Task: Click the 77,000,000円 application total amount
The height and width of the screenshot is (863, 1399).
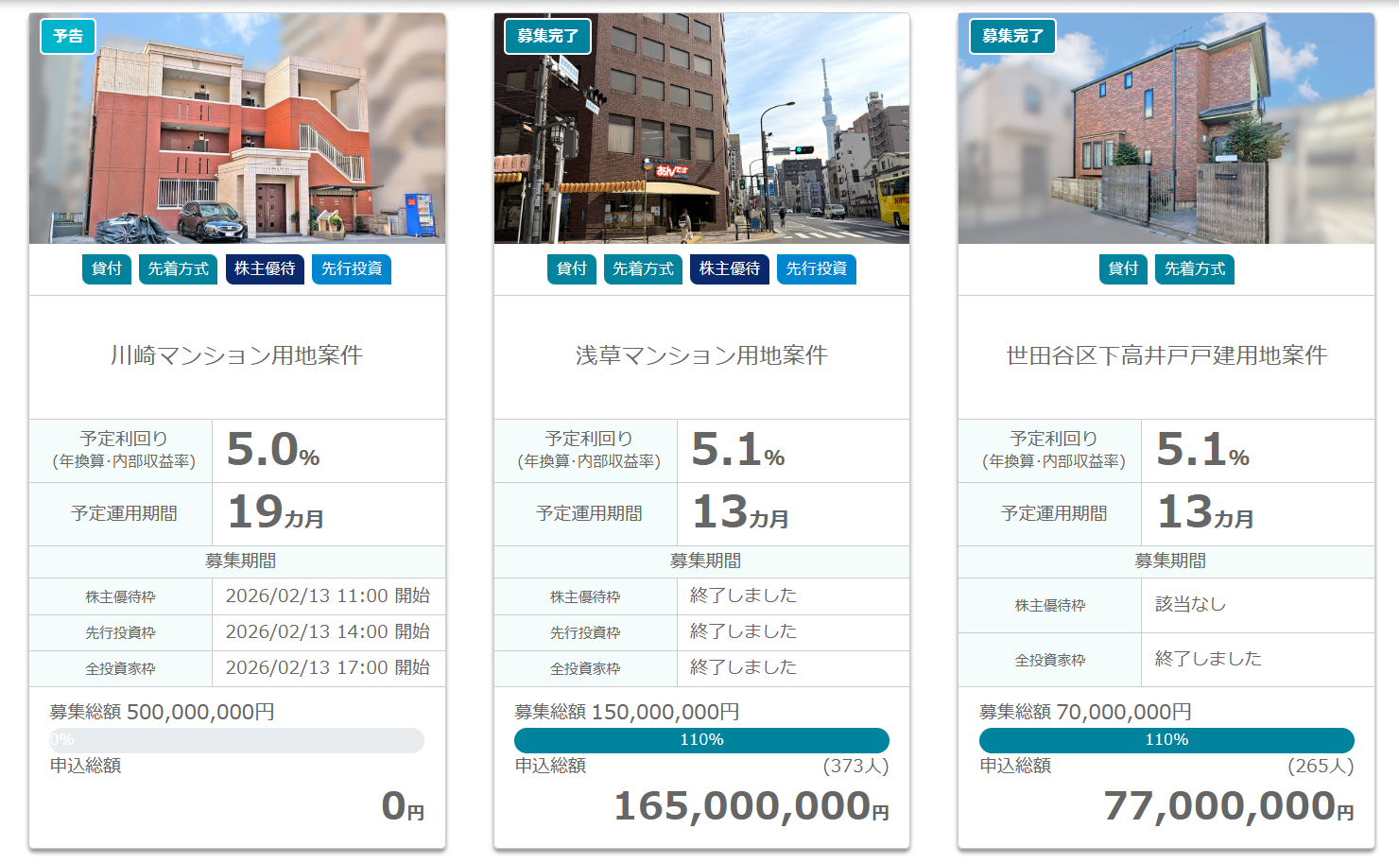Action: (x=1228, y=806)
